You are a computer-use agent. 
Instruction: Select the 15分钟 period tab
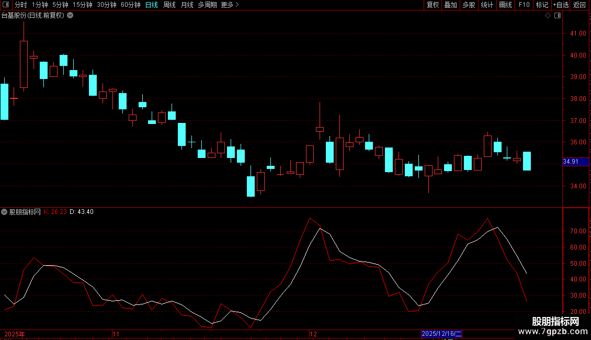click(83, 5)
